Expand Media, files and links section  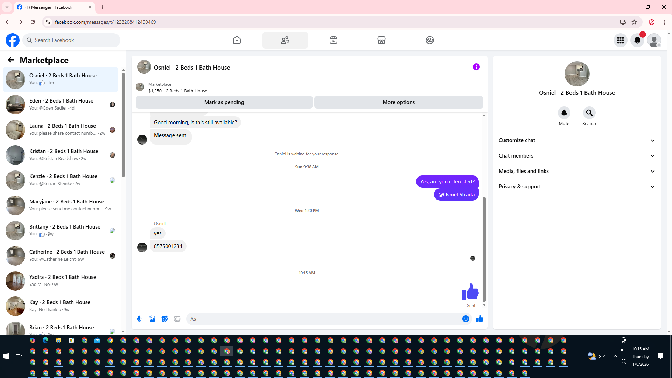click(x=577, y=171)
